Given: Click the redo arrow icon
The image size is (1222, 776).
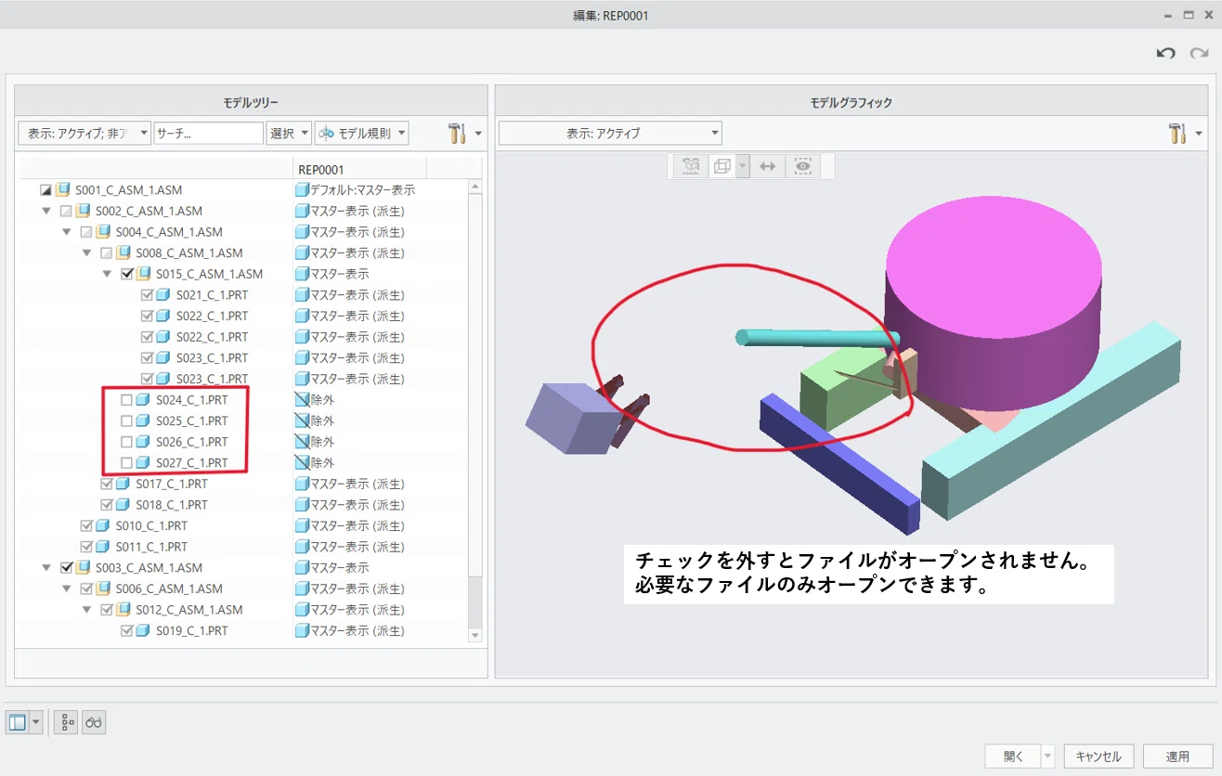Looking at the screenshot, I should [1199, 53].
